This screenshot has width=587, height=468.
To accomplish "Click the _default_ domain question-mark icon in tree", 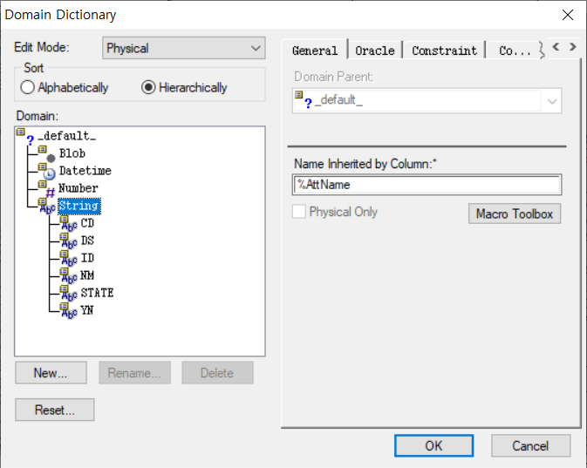I will [x=25, y=136].
